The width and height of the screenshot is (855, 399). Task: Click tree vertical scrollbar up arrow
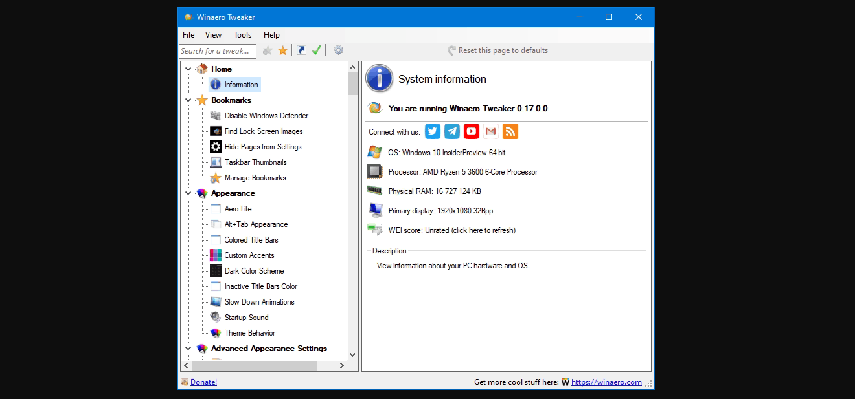click(x=353, y=67)
